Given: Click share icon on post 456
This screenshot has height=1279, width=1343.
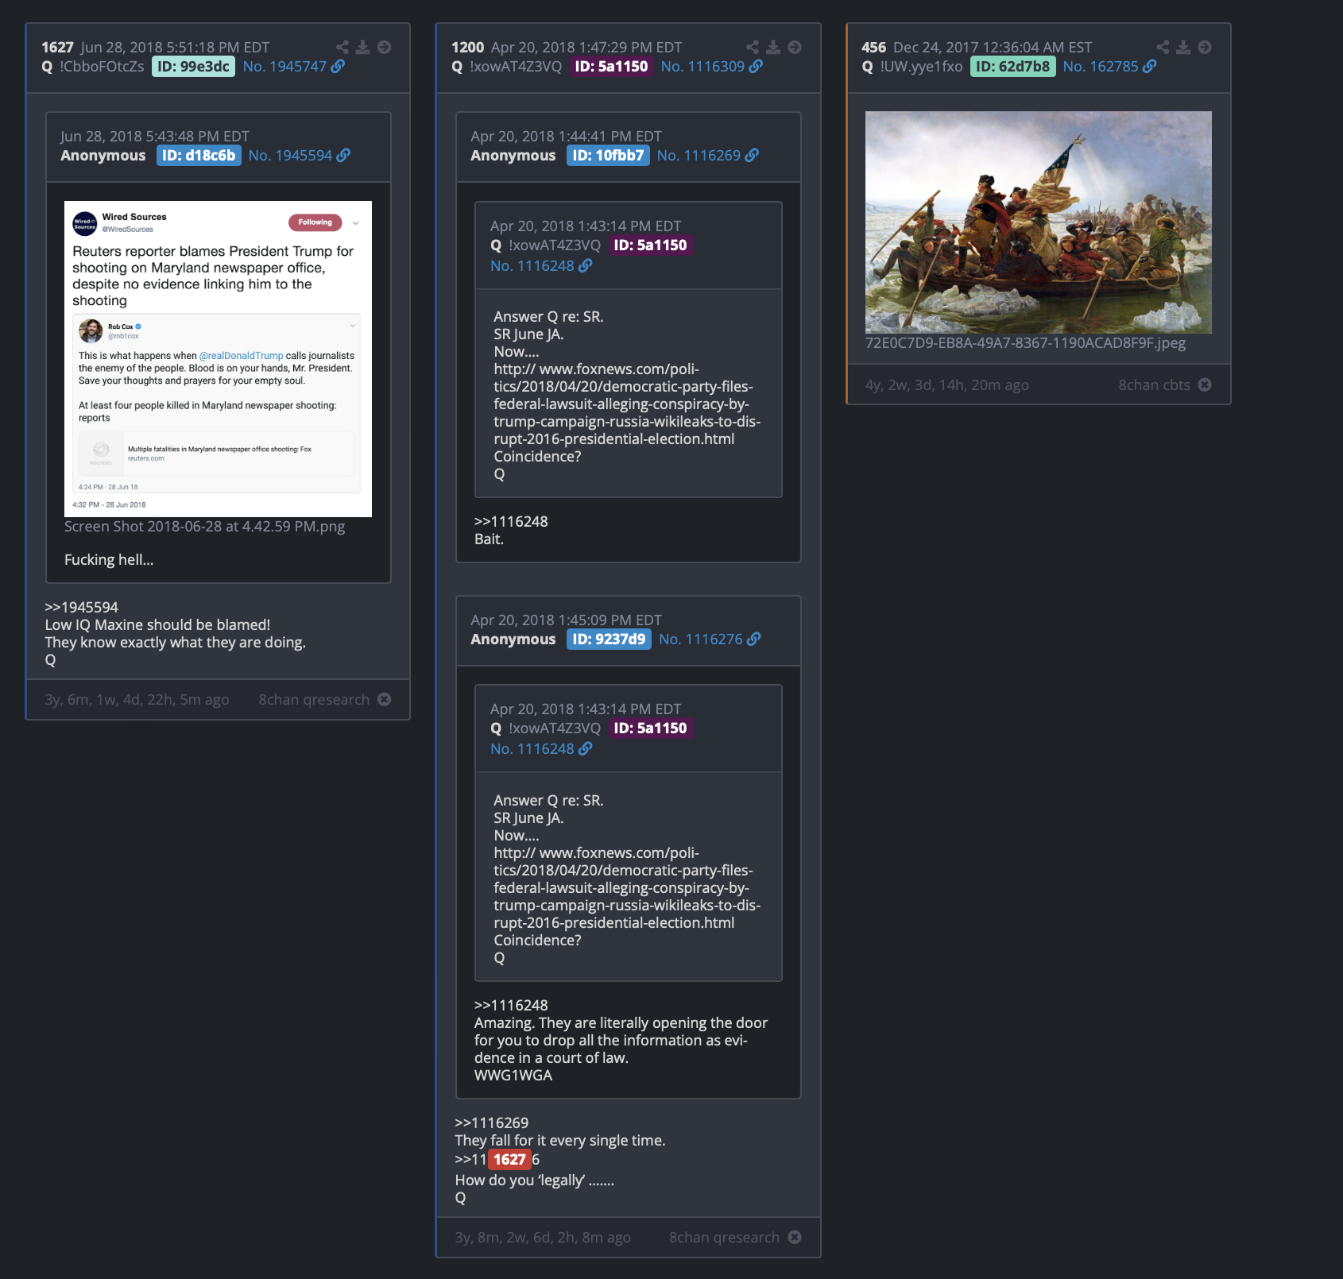Looking at the screenshot, I should click(x=1163, y=47).
